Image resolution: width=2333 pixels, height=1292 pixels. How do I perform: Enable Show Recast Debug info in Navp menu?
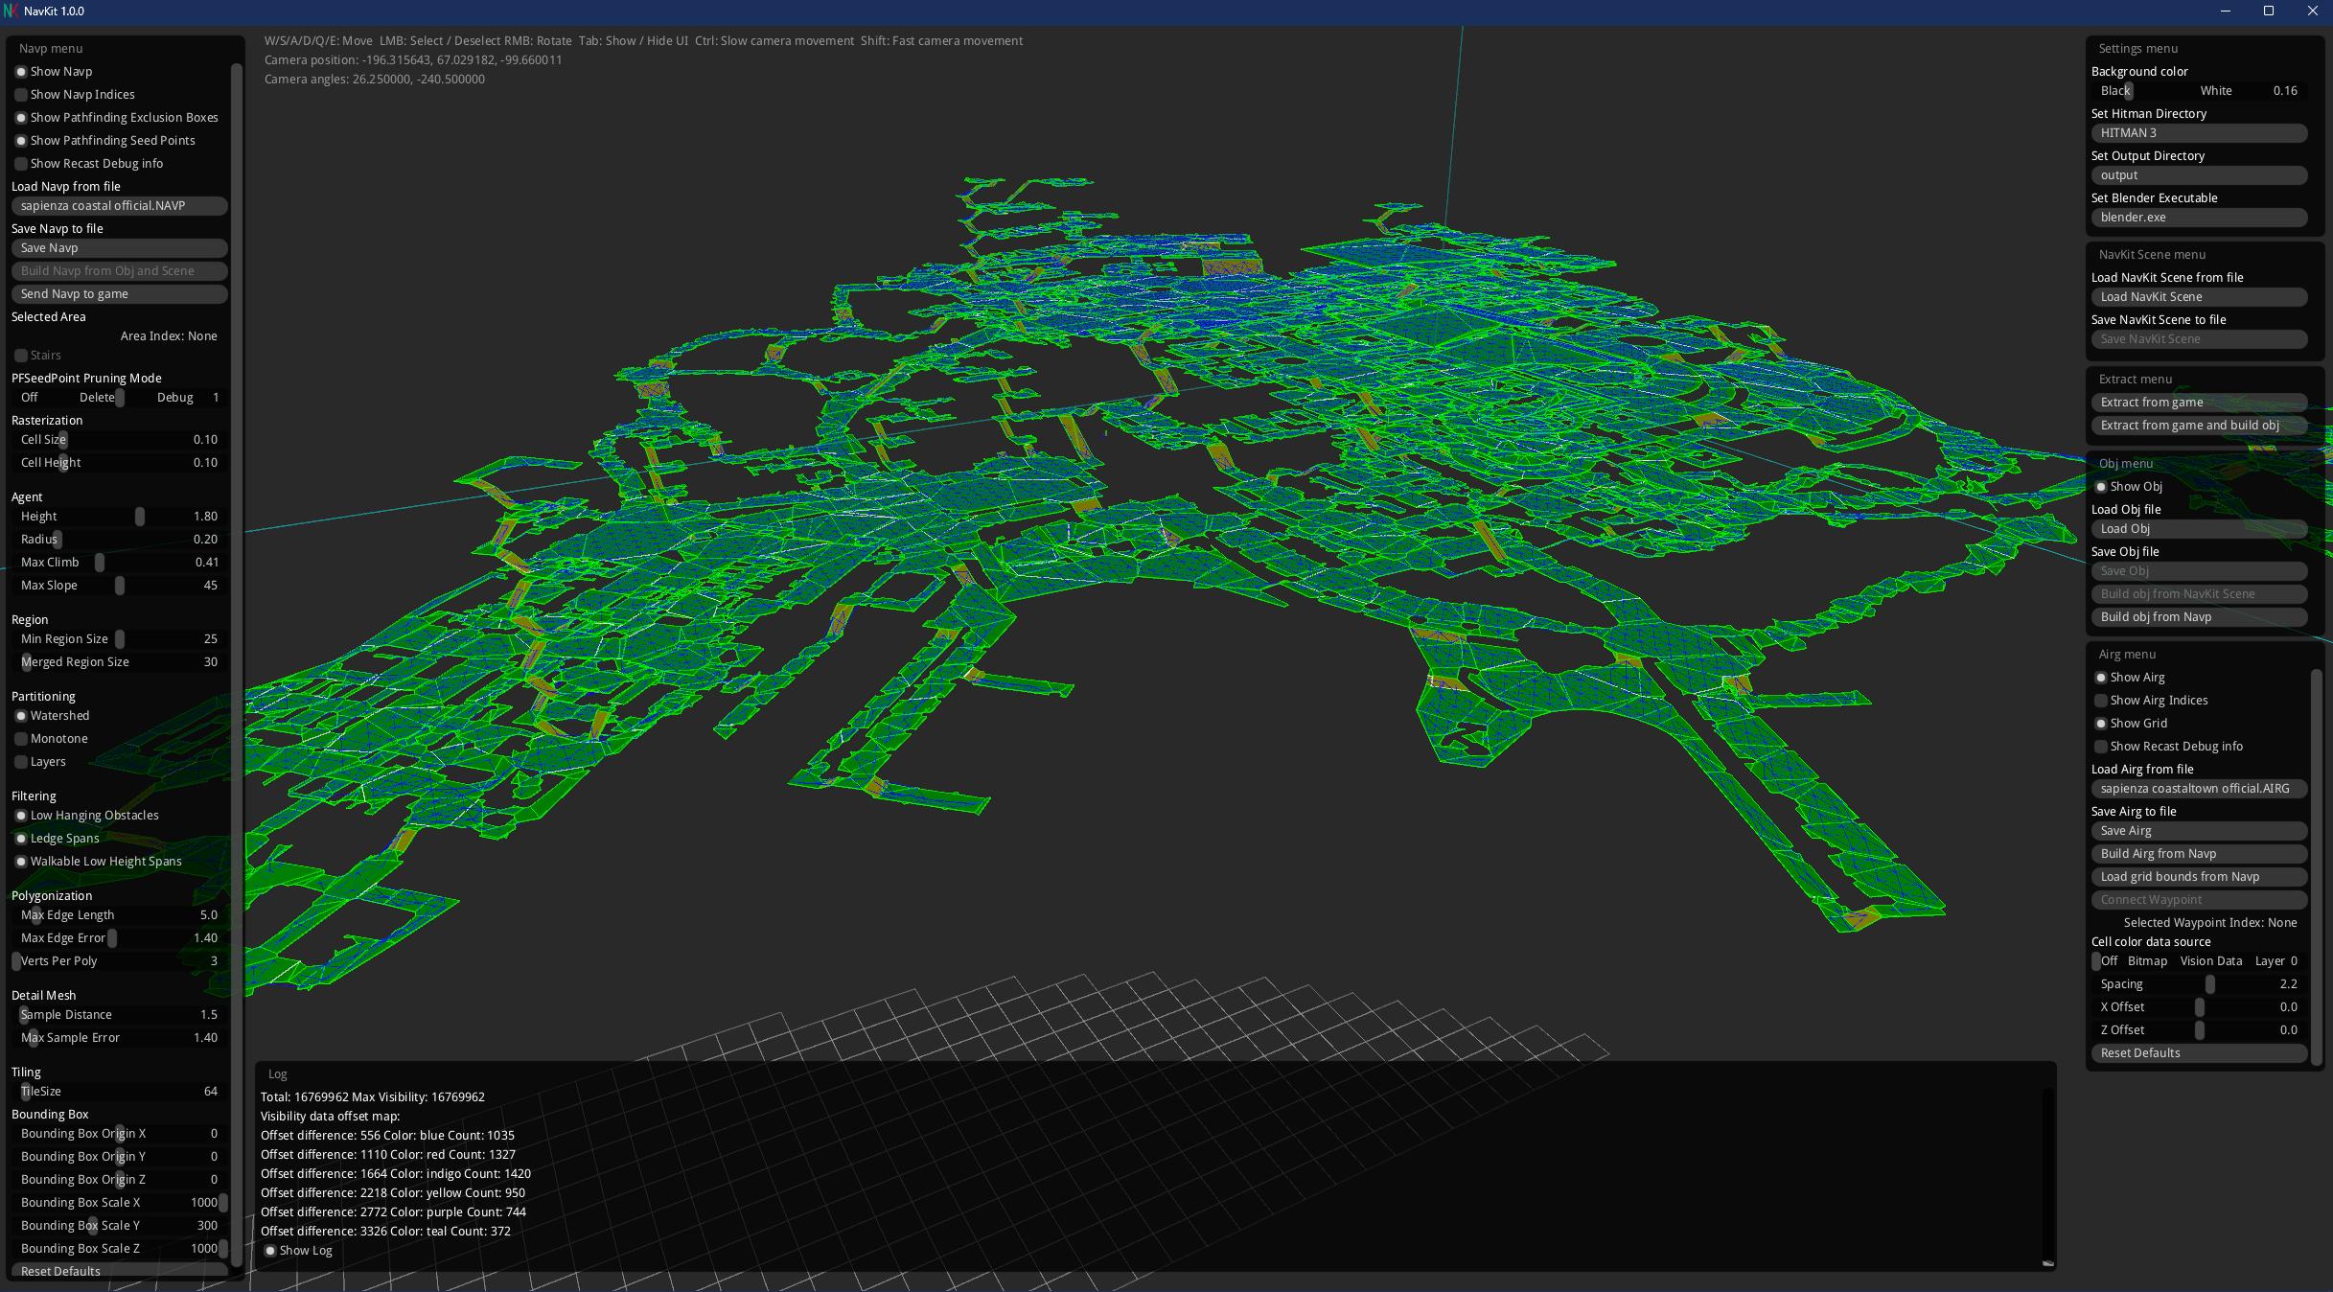21,164
